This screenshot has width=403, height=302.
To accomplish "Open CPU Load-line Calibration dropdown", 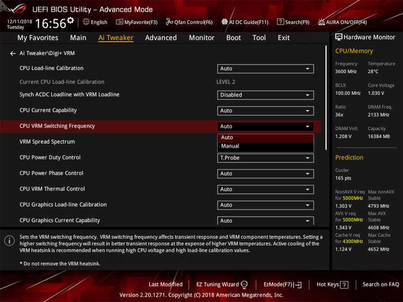I will [265, 69].
